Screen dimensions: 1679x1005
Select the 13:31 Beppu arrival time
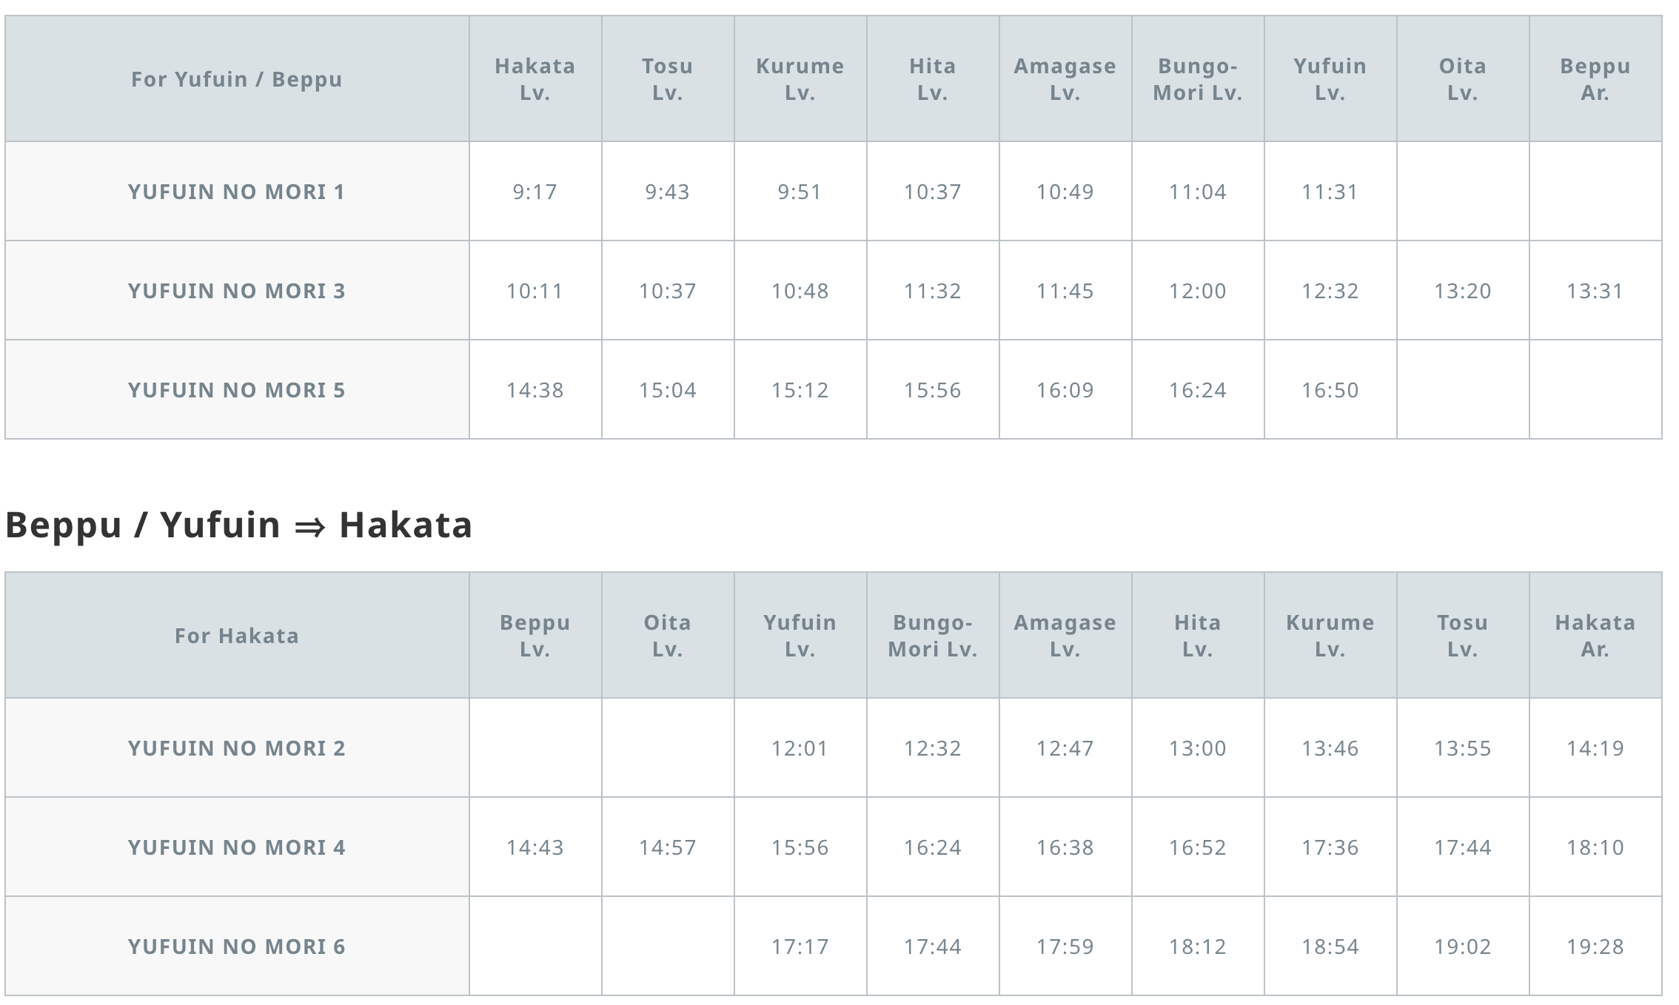tap(1595, 291)
